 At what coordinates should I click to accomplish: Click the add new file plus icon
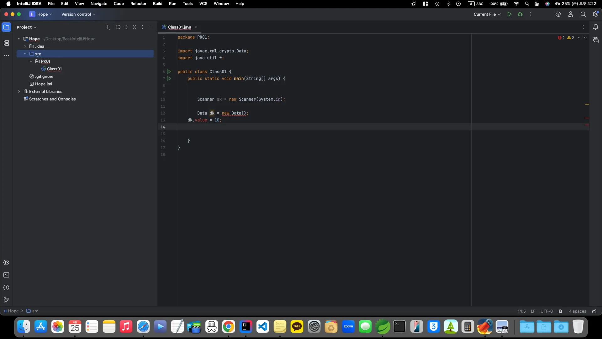tap(108, 27)
